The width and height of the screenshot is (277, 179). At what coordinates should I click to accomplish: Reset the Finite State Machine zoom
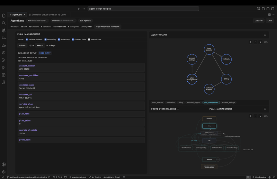(x=260, y=116)
